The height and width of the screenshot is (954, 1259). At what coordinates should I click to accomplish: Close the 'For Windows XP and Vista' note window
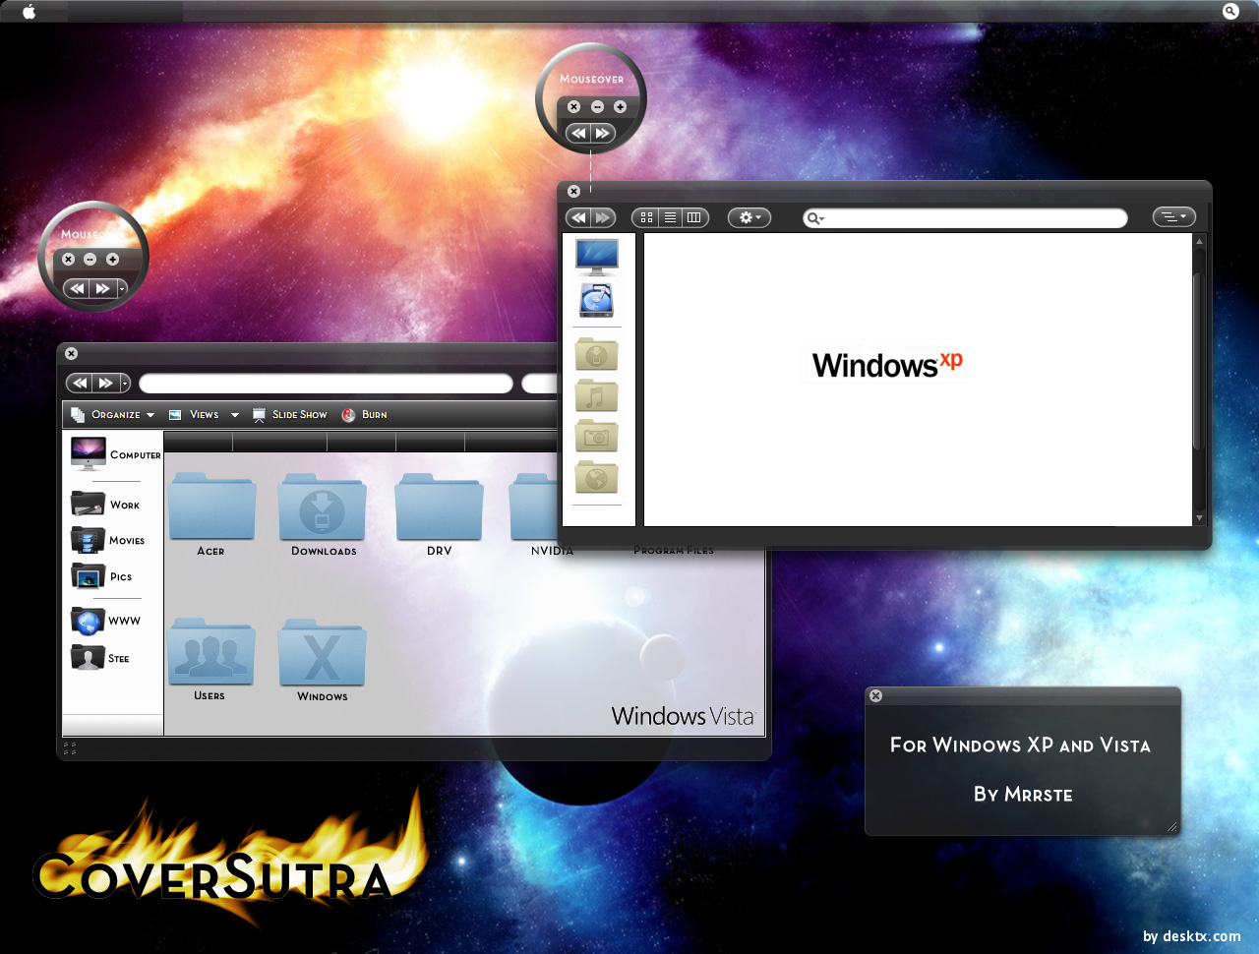[x=875, y=695]
